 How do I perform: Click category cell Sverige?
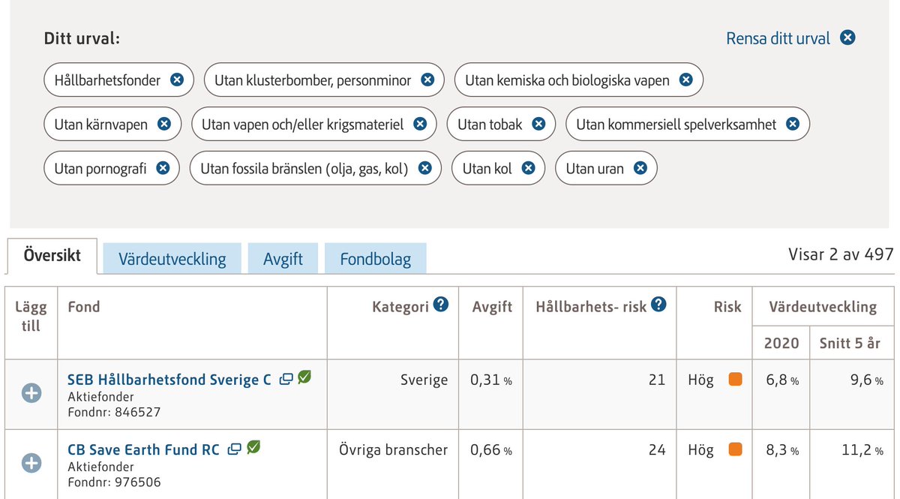(424, 380)
